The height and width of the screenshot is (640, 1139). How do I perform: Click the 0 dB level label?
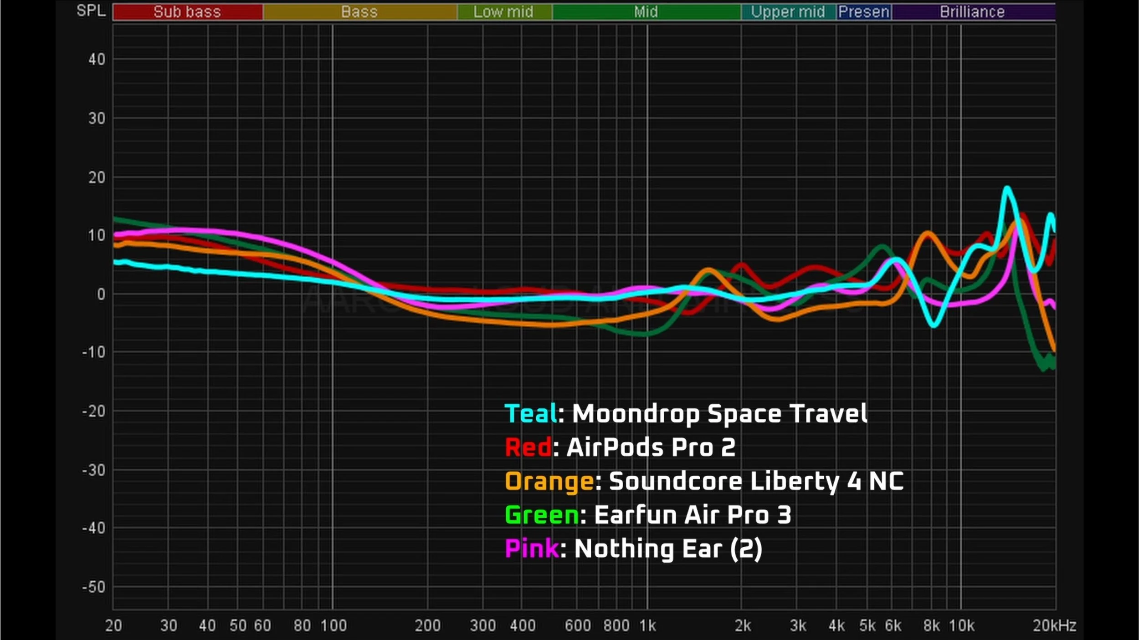(x=101, y=295)
